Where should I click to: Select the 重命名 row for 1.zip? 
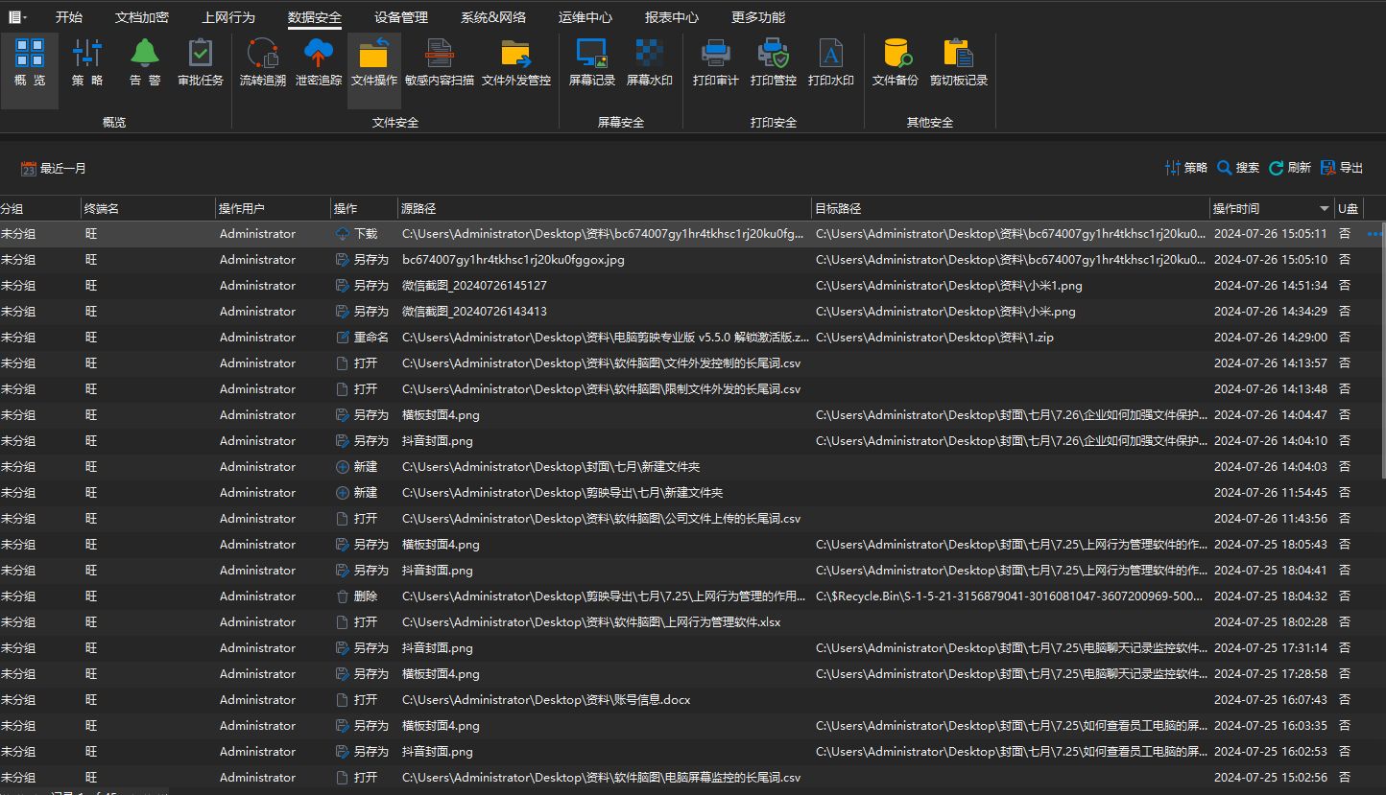pyautogui.click(x=693, y=338)
